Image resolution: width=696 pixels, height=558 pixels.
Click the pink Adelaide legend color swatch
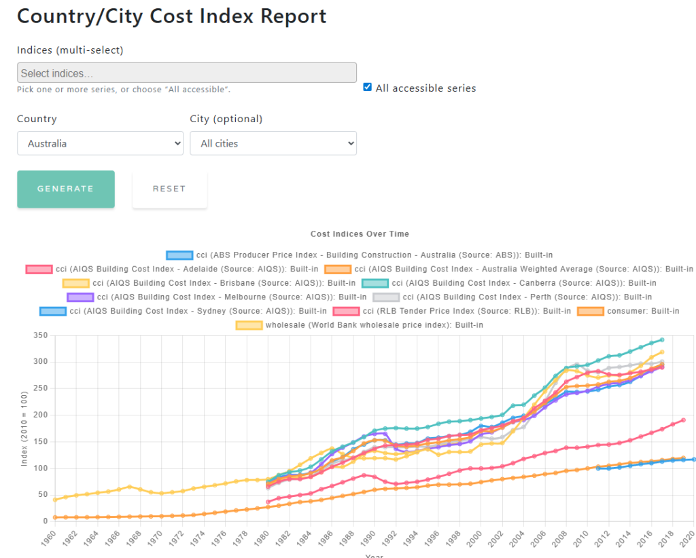39,269
